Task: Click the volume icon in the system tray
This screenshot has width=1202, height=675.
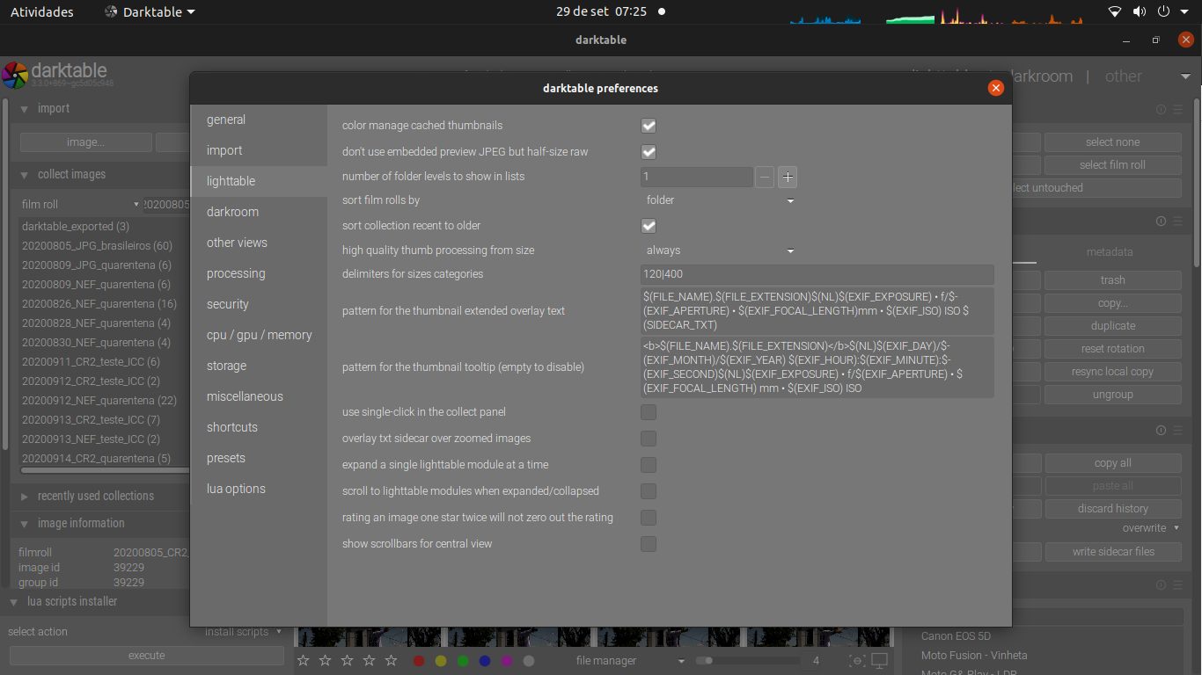Action: [x=1139, y=11]
